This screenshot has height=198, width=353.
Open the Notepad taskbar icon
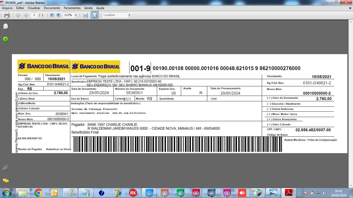click(x=86, y=193)
